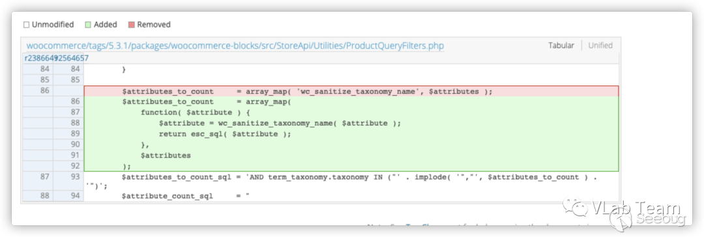Viewport: 704px width, 237px height.
Task: Open old revision r2386649 link
Action: [x=40, y=59]
